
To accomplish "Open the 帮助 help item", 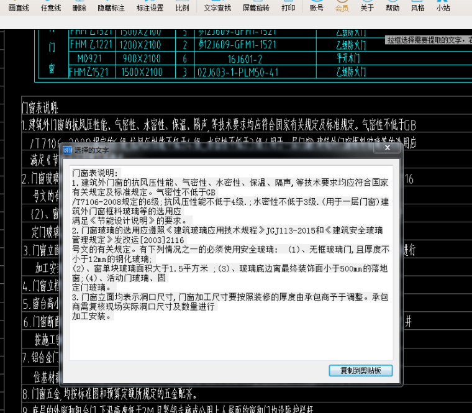I will pos(393,8).
